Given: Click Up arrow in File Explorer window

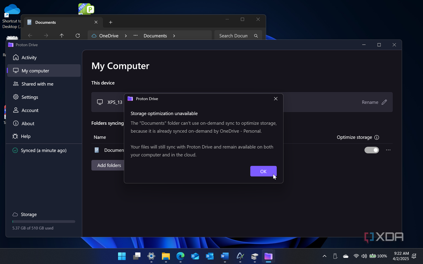Looking at the screenshot, I should [x=62, y=36].
